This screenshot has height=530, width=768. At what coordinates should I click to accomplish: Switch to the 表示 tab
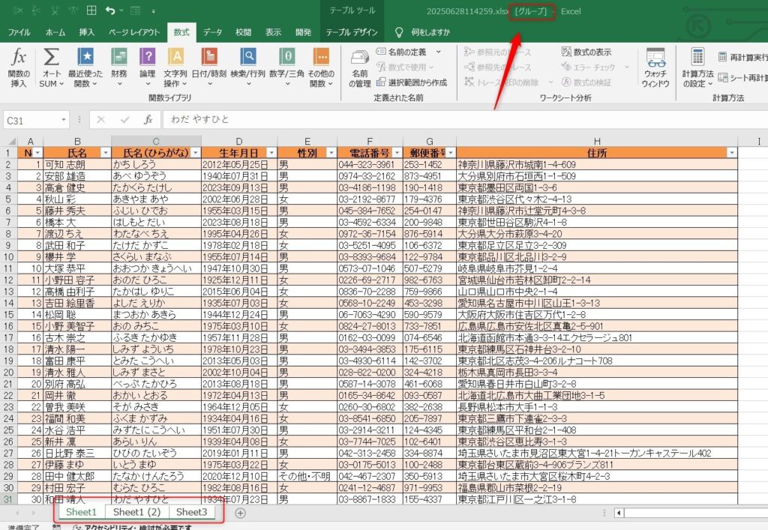(x=273, y=32)
